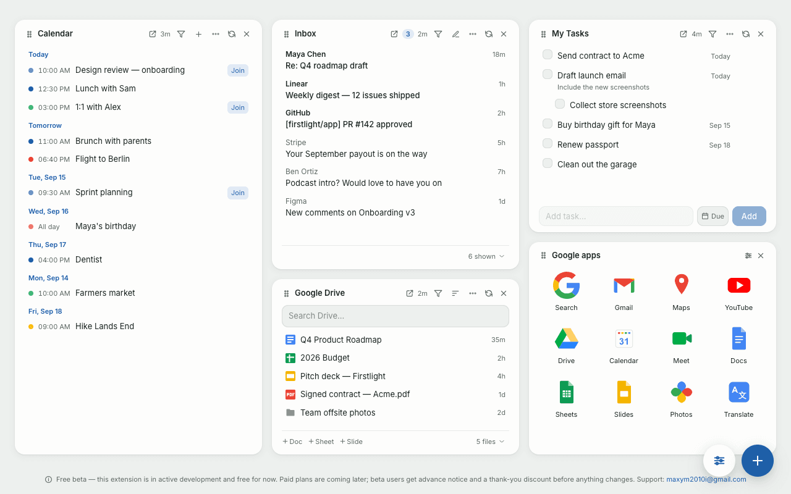Focus the Search Drive input field

pyautogui.click(x=395, y=316)
